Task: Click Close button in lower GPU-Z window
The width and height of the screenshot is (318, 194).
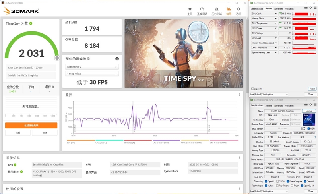Action: [310, 191]
